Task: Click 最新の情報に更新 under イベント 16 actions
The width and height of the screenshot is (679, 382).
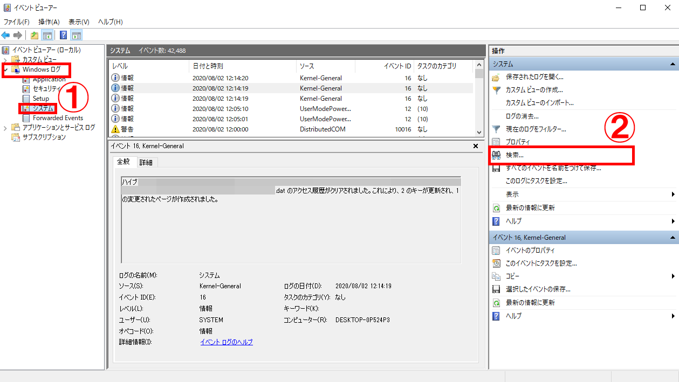Action: [530, 303]
